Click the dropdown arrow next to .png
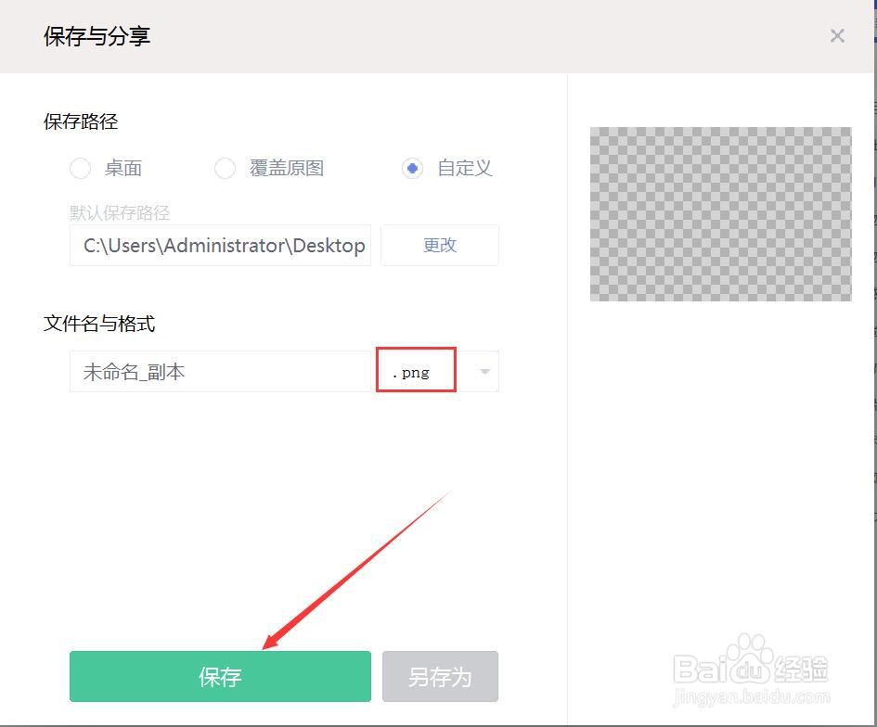877x727 pixels. coord(484,371)
